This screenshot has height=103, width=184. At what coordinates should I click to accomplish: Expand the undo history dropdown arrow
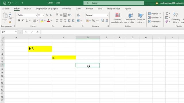[12, 3]
